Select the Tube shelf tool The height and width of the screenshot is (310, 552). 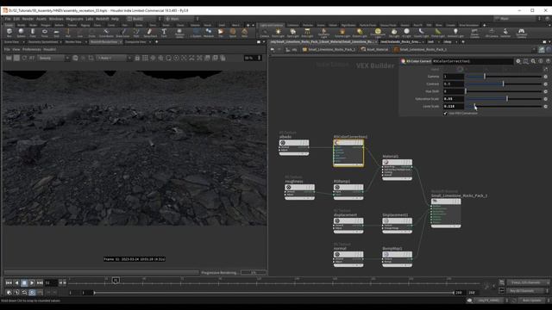33,33
